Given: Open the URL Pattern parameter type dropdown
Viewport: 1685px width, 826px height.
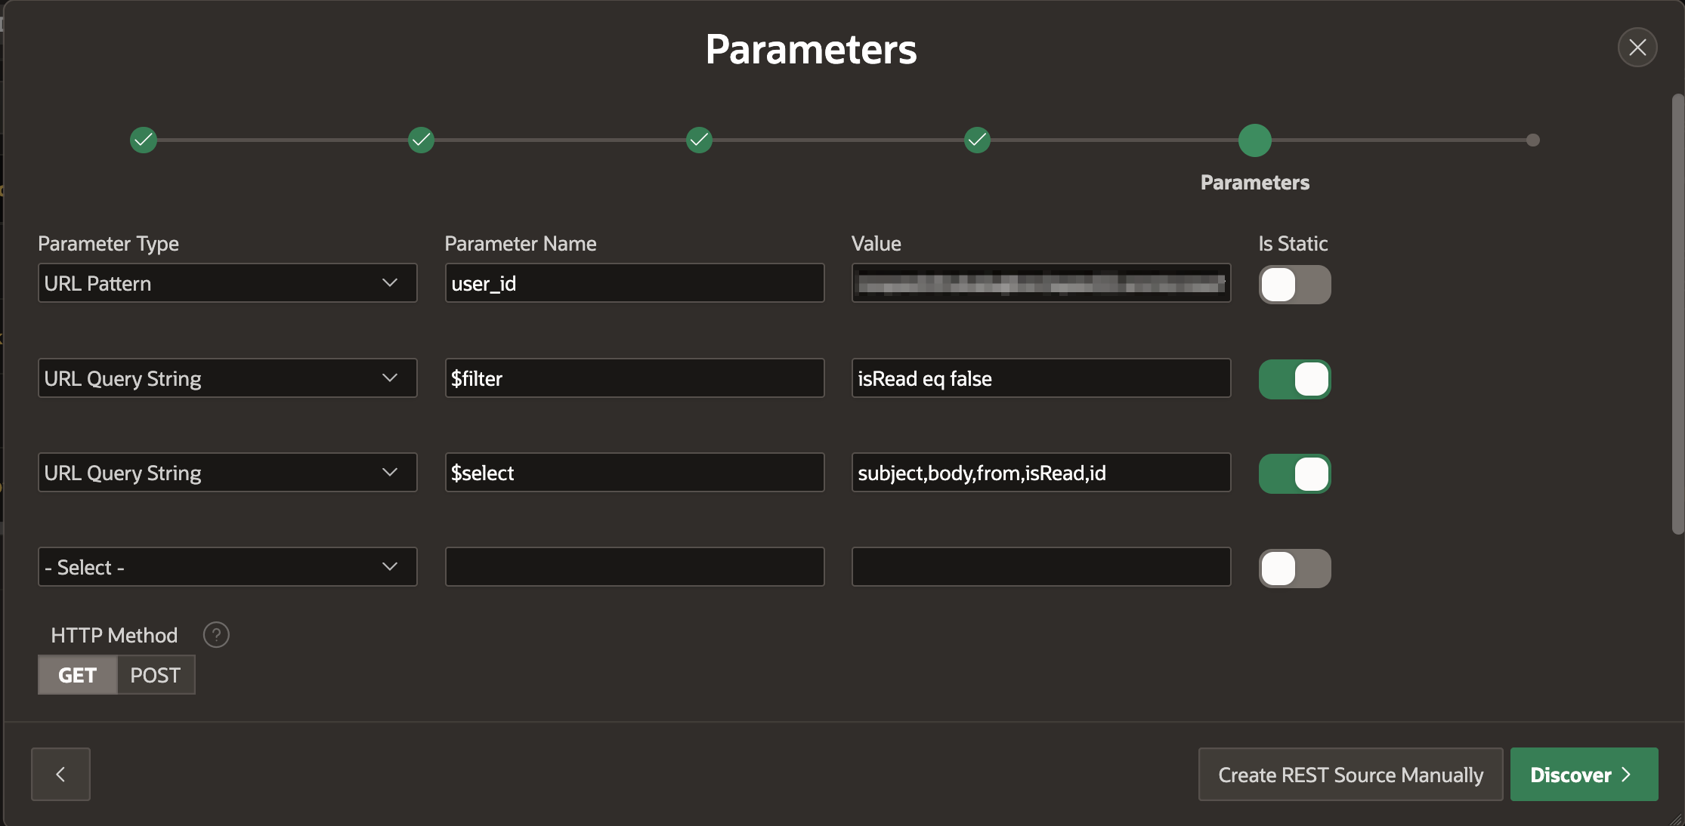Looking at the screenshot, I should click(x=227, y=283).
